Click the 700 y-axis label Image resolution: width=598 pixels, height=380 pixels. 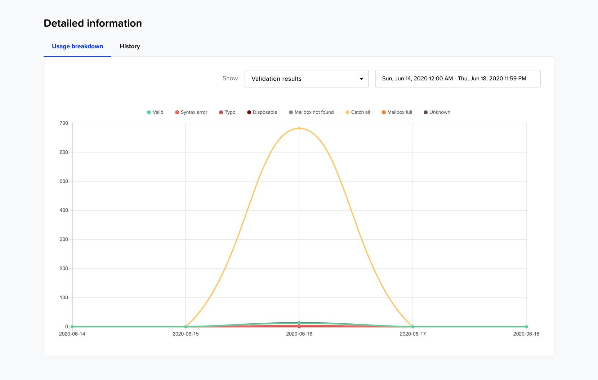pyautogui.click(x=64, y=123)
